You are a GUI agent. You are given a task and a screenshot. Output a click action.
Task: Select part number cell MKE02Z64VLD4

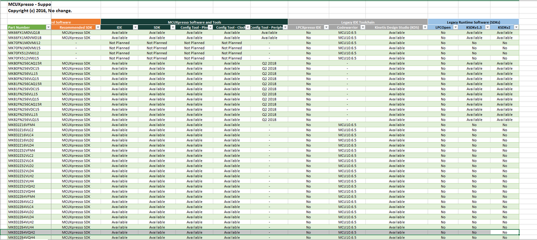[29, 217]
